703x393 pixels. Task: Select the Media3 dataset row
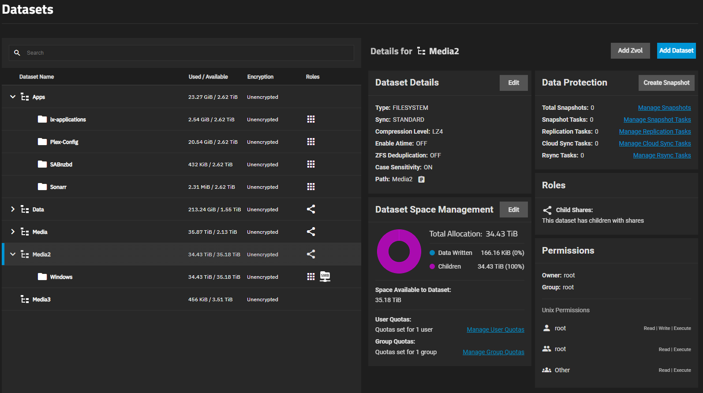181,299
